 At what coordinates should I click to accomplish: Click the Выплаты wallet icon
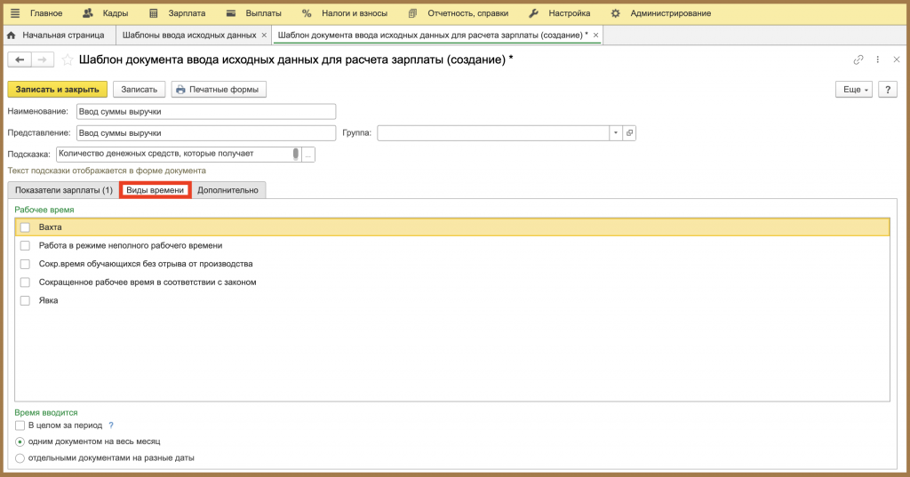[x=231, y=12]
